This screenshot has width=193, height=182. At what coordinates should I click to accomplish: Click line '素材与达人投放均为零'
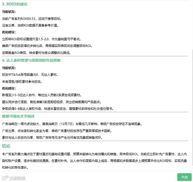pyautogui.click(x=18, y=138)
